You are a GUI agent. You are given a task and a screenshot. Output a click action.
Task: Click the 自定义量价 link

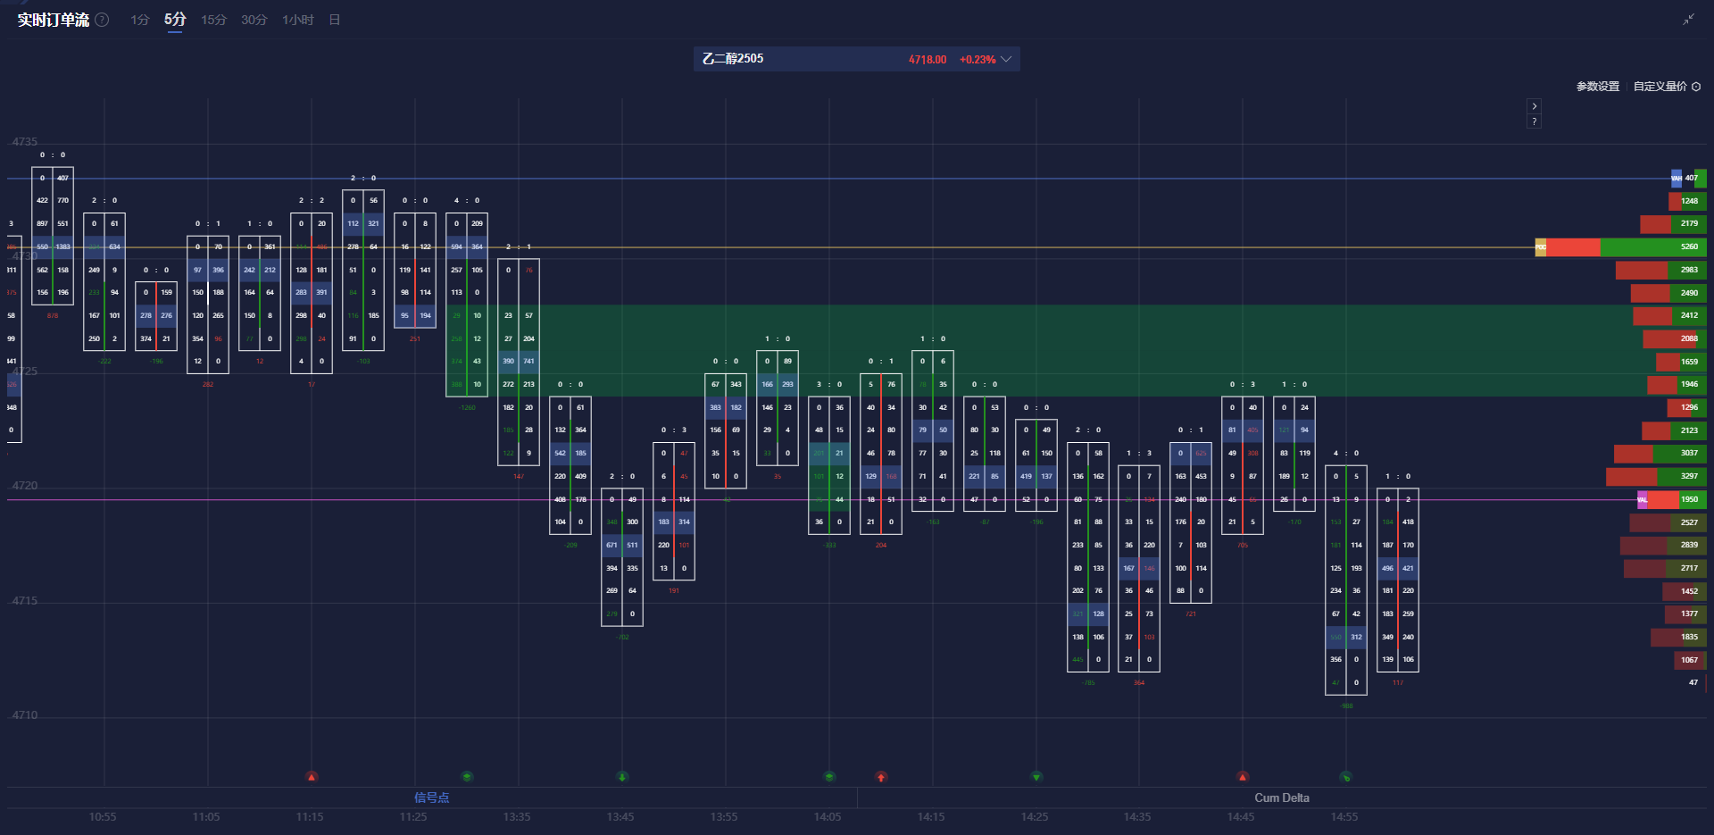1660,87
